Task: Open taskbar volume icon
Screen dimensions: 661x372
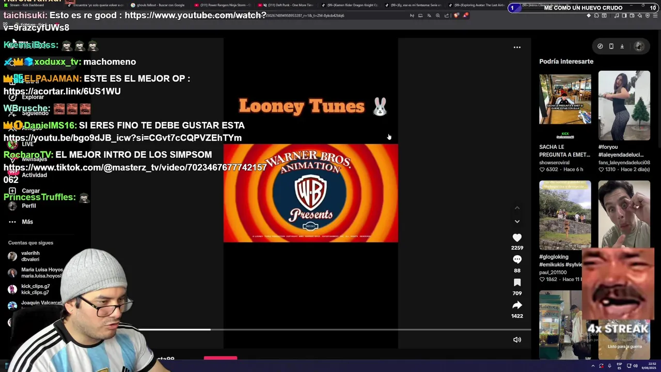Action: tap(635, 366)
